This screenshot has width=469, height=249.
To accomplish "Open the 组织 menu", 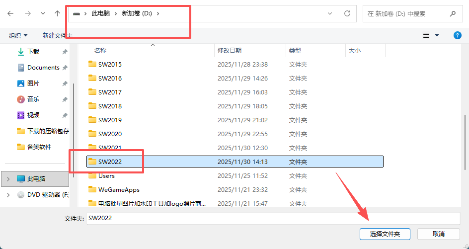I will (x=18, y=36).
